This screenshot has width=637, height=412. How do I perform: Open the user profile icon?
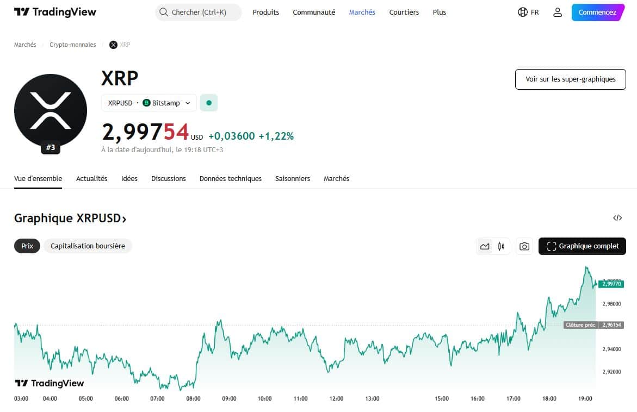click(558, 12)
